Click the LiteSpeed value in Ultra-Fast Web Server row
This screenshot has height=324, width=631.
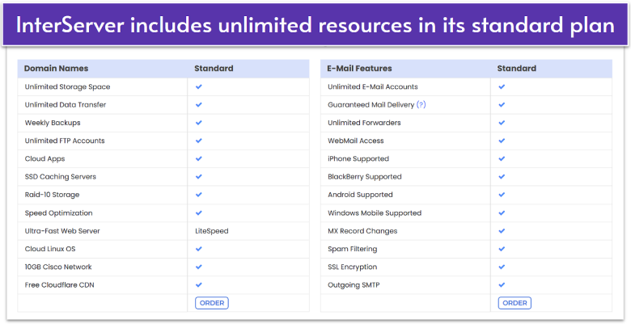point(212,231)
